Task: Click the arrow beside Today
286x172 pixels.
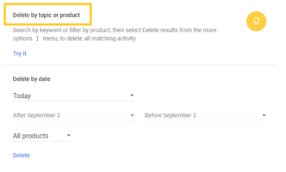Action: click(132, 95)
